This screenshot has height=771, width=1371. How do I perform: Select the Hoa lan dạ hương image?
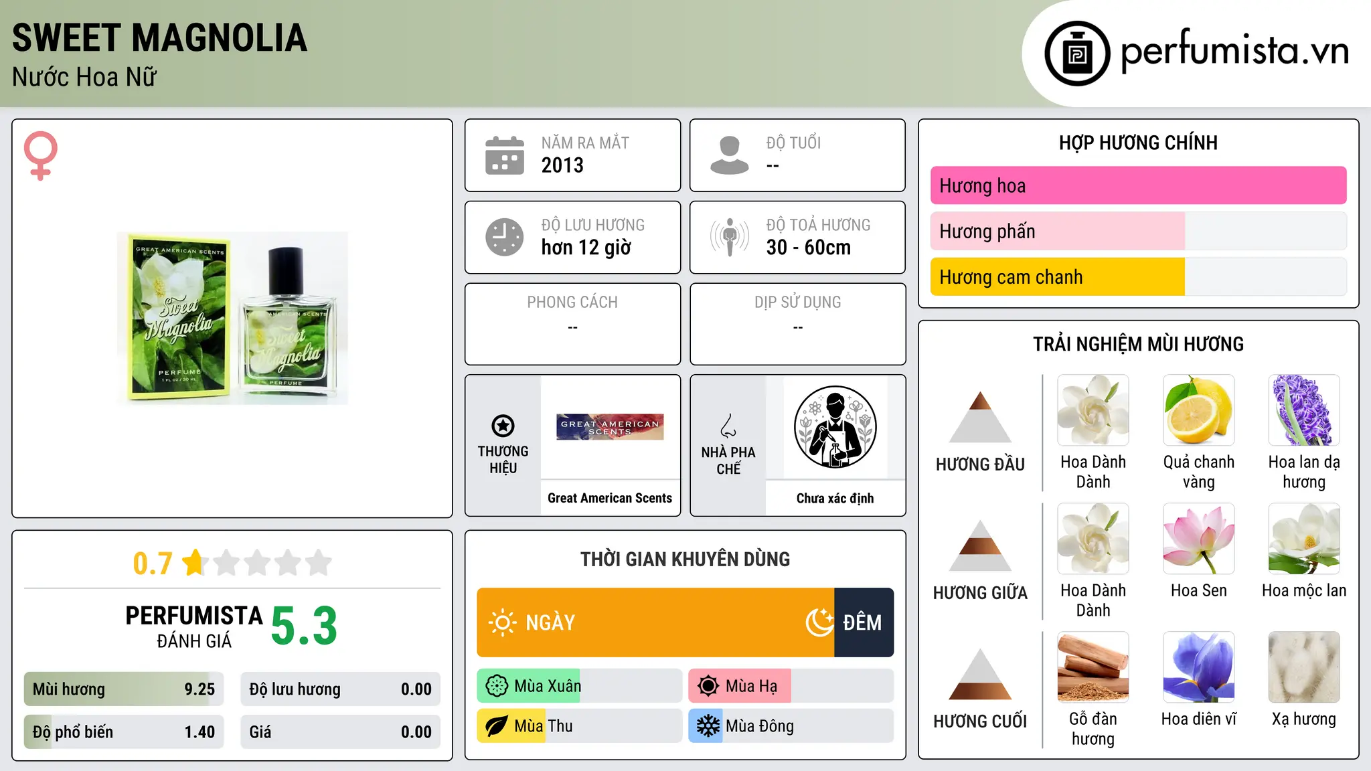point(1304,410)
